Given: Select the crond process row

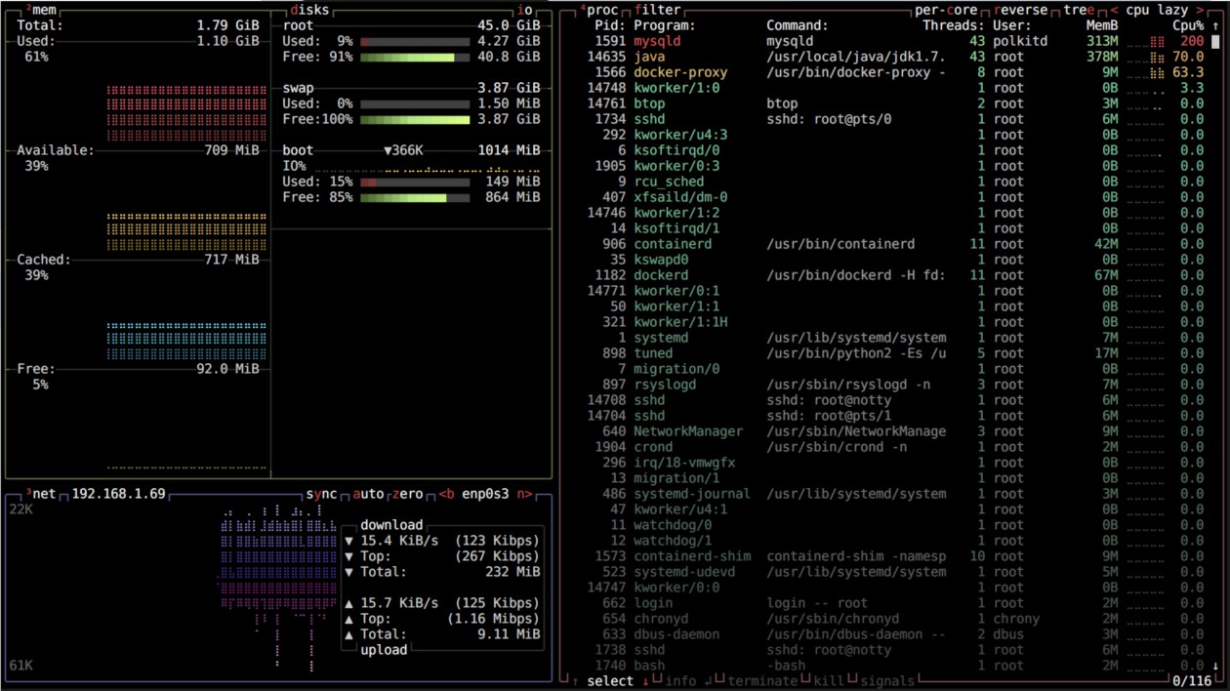Looking at the screenshot, I should 895,447.
